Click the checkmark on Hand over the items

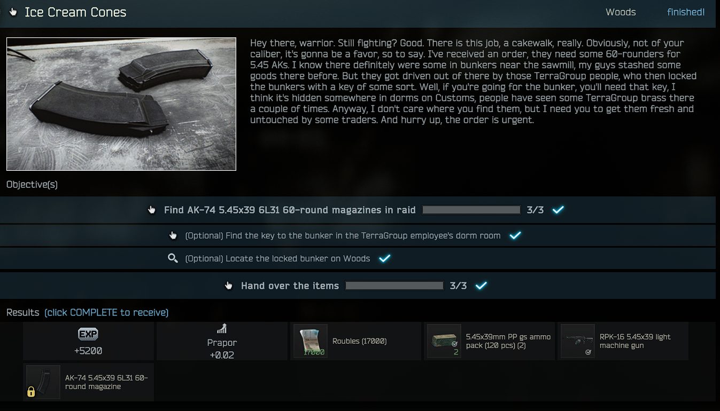[481, 286]
